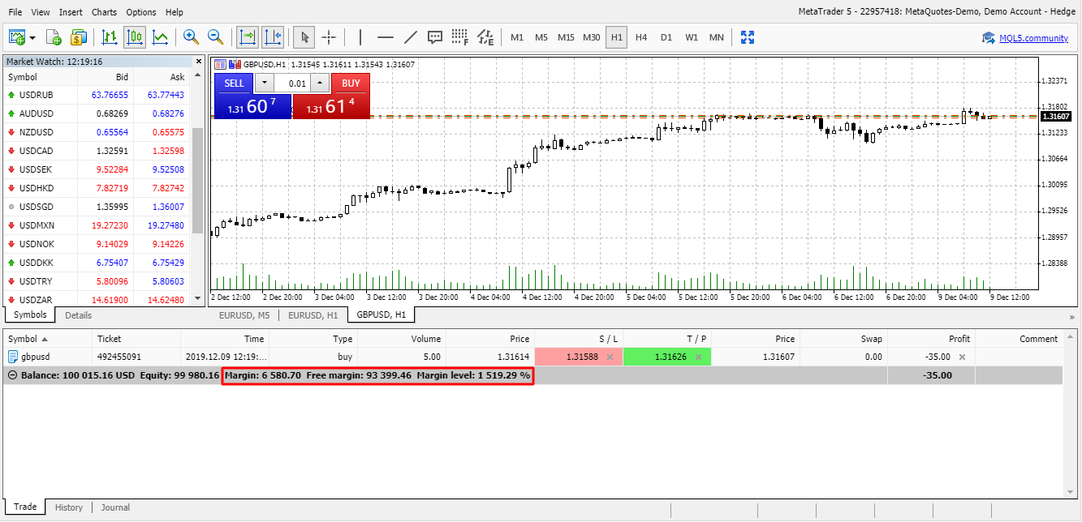
Task: Add text label speech-bubble tool
Action: tap(435, 37)
